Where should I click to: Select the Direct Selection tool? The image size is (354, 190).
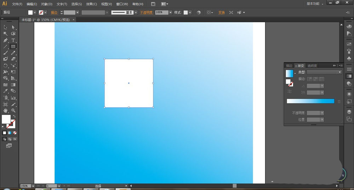pyautogui.click(x=13, y=27)
